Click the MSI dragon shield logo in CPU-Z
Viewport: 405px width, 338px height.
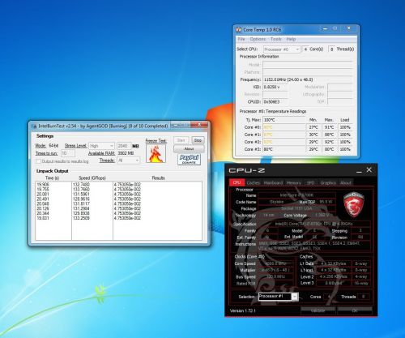coord(354,204)
